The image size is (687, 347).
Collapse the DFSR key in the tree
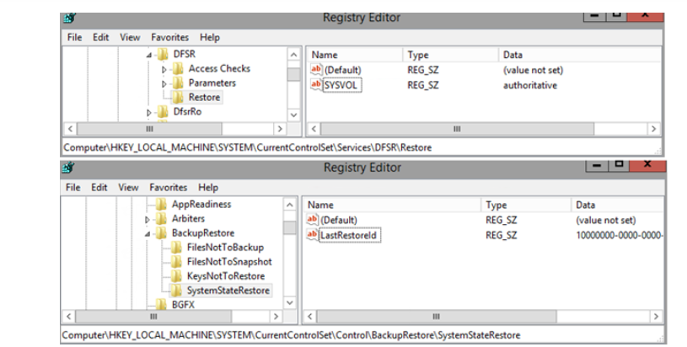[x=149, y=55]
